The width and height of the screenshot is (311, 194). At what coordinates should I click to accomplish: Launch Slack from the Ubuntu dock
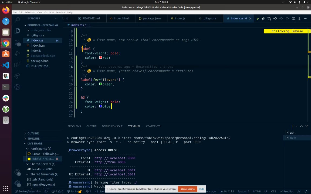click(x=6, y=98)
